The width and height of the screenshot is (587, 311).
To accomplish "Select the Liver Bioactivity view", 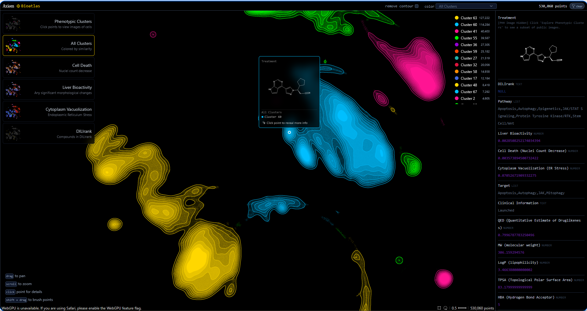I will click(x=49, y=89).
